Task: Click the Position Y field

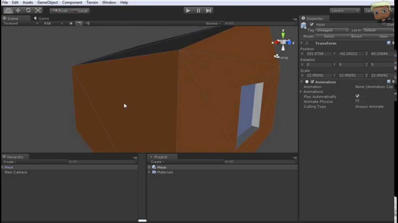Action: coord(351,54)
